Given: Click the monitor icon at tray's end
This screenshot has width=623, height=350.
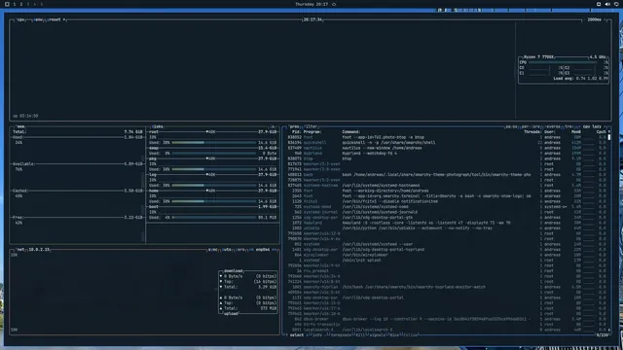Looking at the screenshot, I should click(x=616, y=4).
